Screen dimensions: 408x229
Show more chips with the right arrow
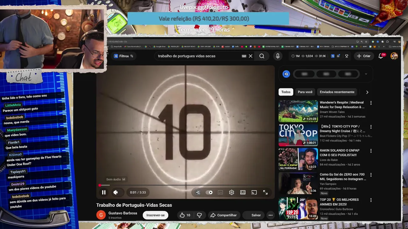(x=367, y=92)
